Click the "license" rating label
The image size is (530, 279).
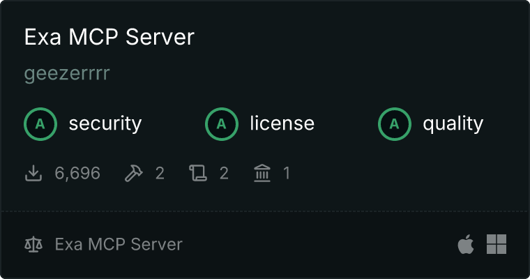pos(282,124)
